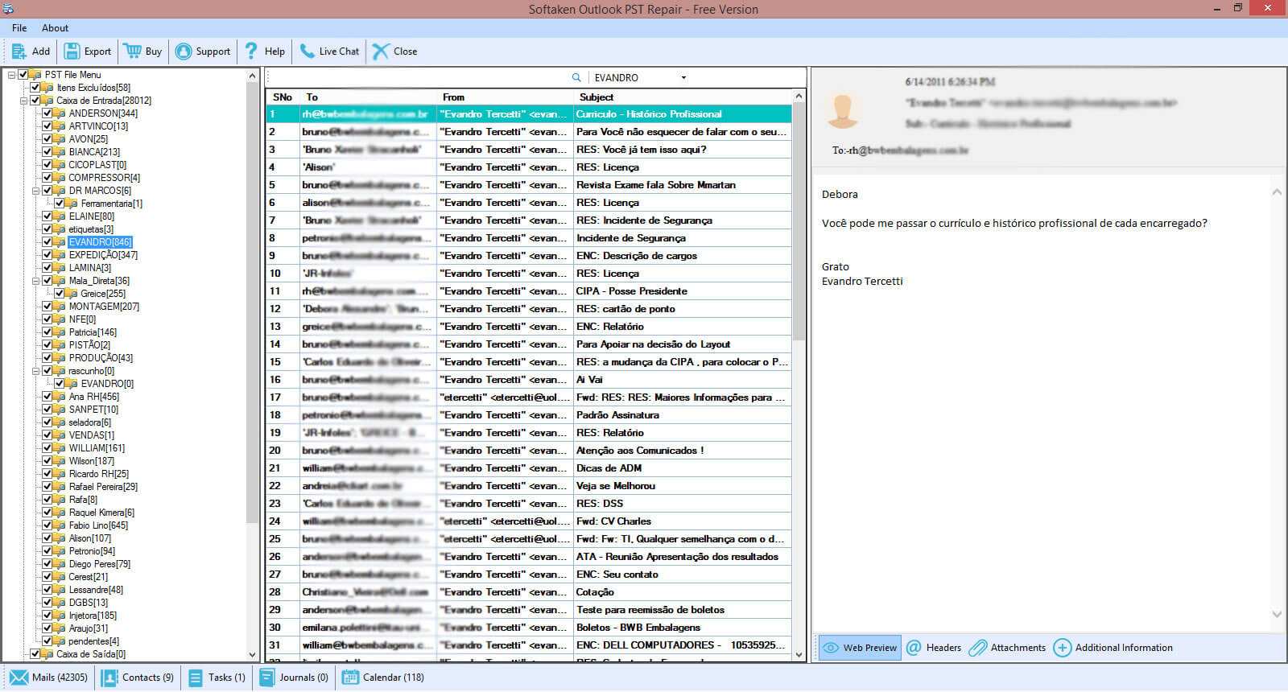Collapse the DR MARCOS folder node
This screenshot has width=1288, height=692.
click(35, 191)
